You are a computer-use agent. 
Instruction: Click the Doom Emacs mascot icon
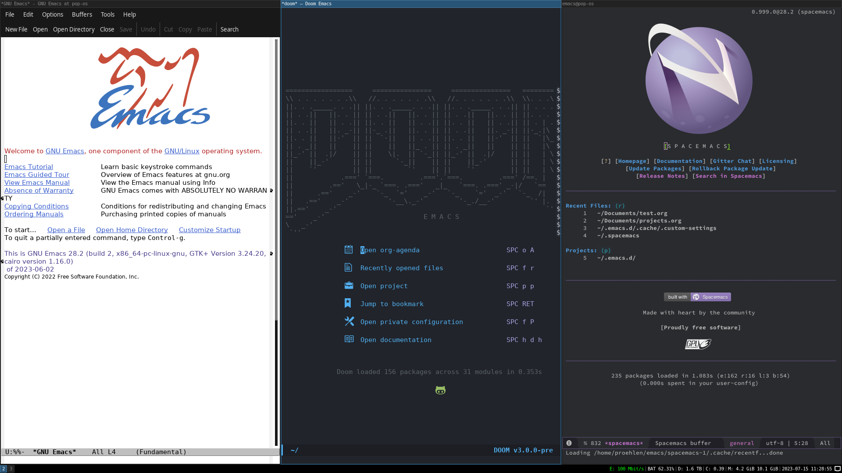440,390
